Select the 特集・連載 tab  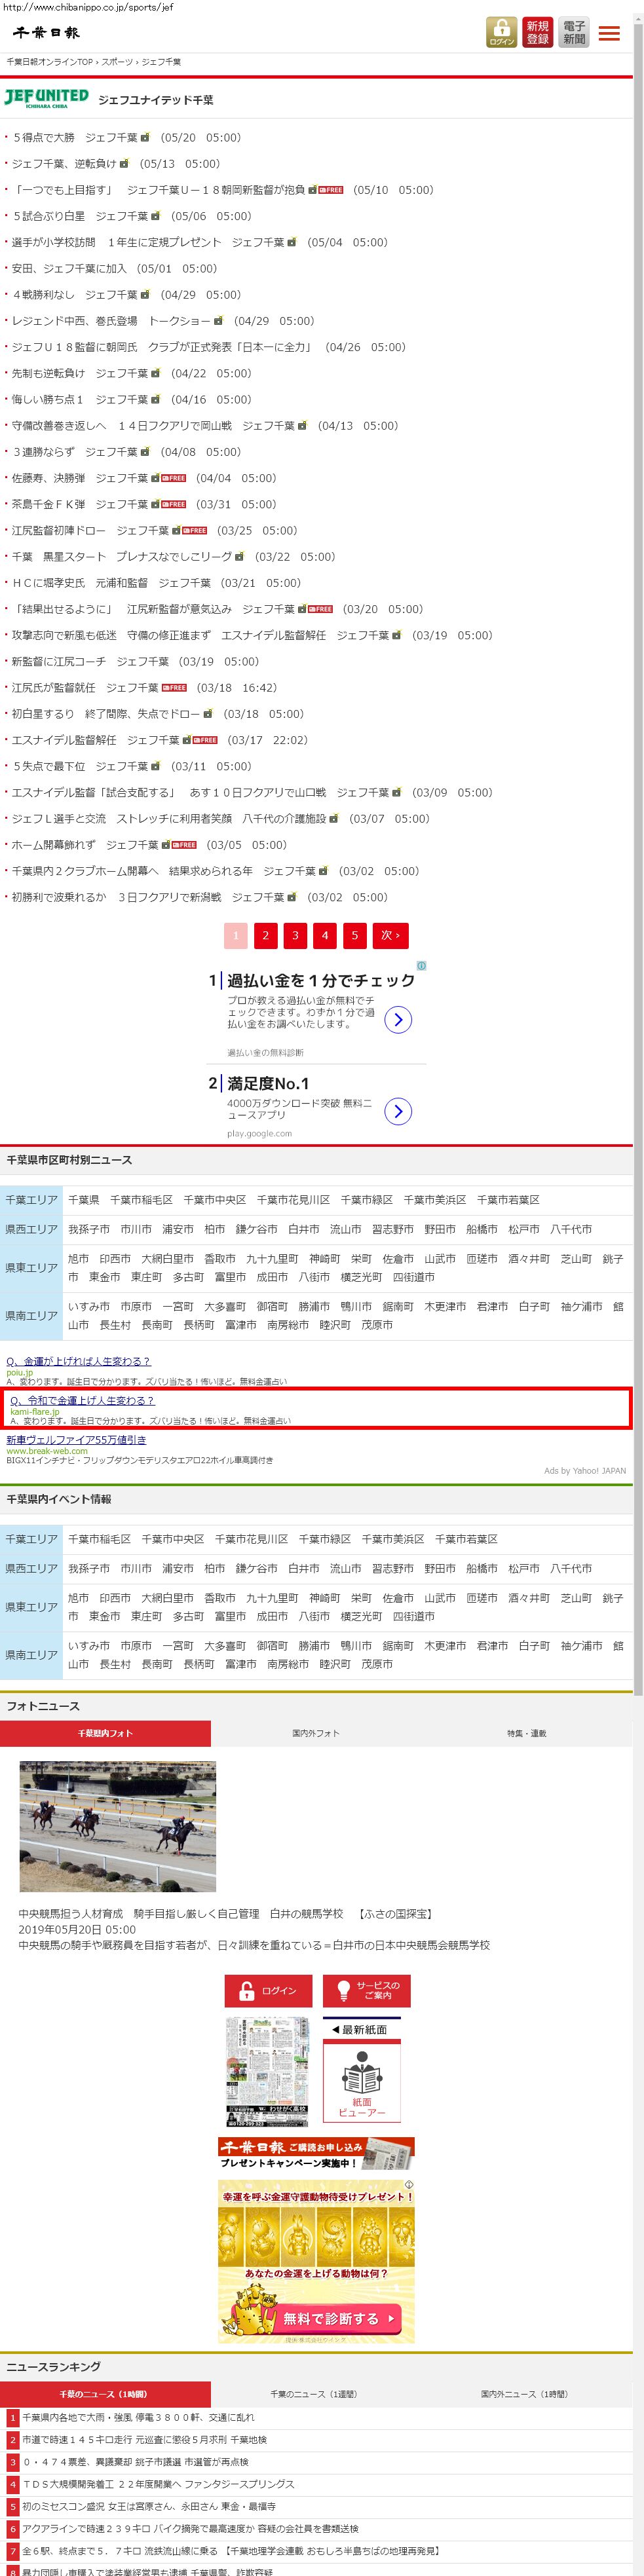(x=527, y=1733)
